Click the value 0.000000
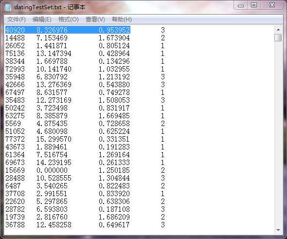287x239 pixels. [52, 170]
